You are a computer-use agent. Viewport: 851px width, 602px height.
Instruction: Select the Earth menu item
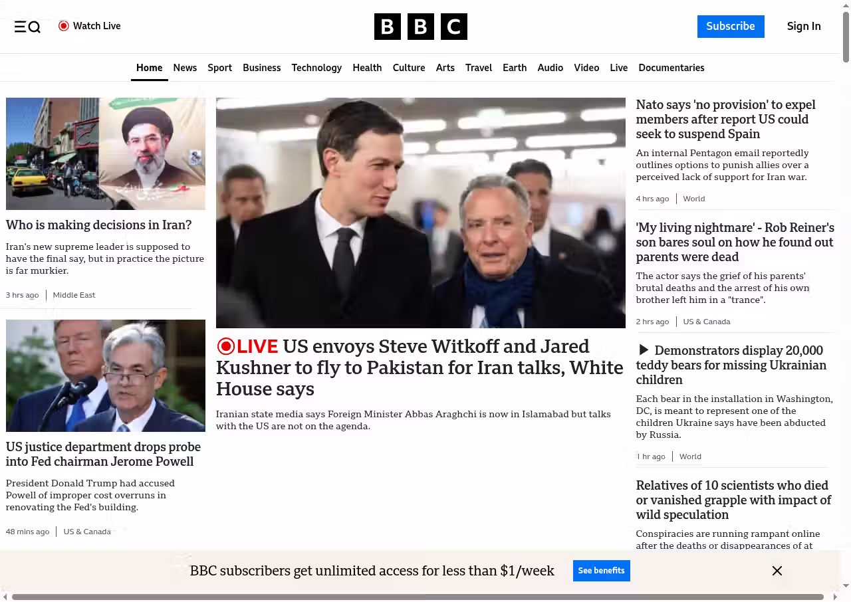515,68
